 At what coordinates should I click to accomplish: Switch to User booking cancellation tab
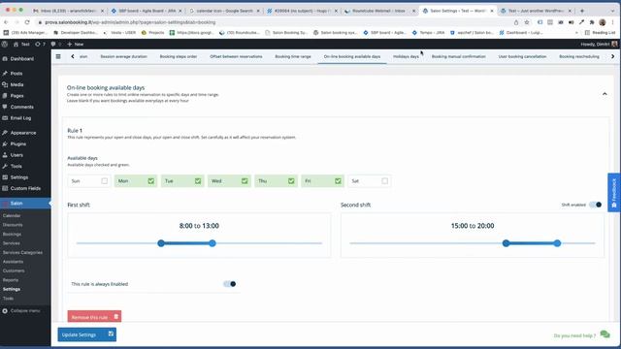(522, 56)
